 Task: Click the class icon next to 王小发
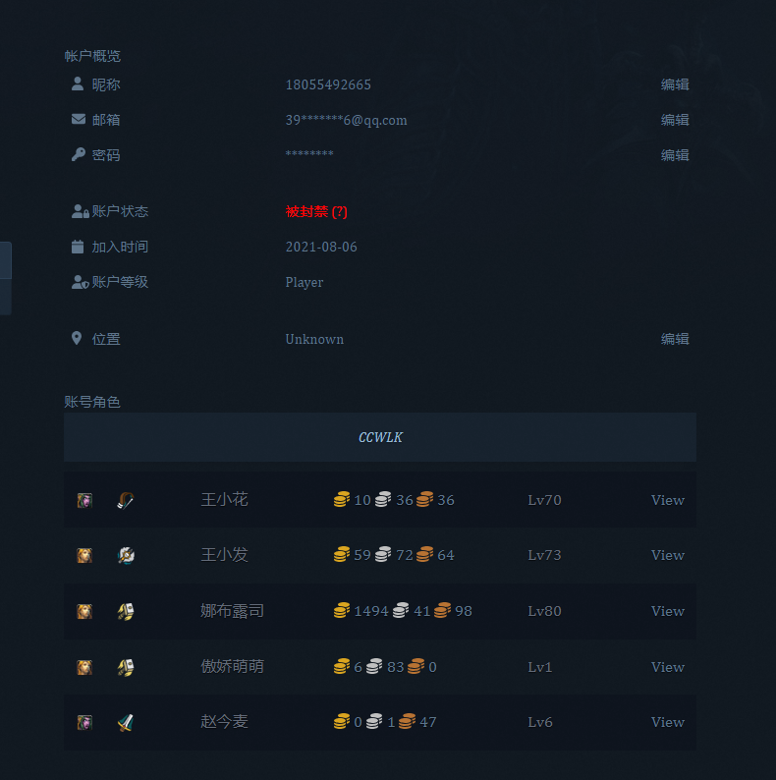pos(125,556)
